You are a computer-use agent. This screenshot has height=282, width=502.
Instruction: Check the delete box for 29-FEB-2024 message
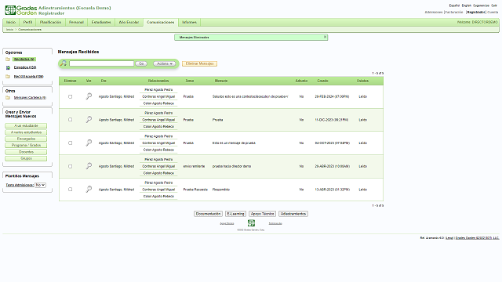[x=70, y=96]
